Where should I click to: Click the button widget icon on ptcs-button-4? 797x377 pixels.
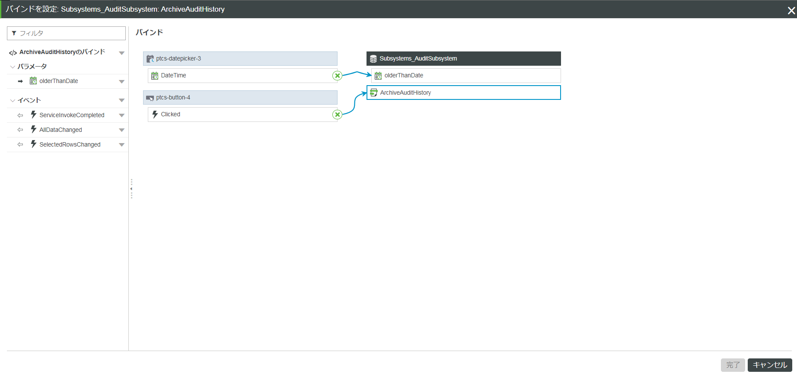click(x=150, y=98)
